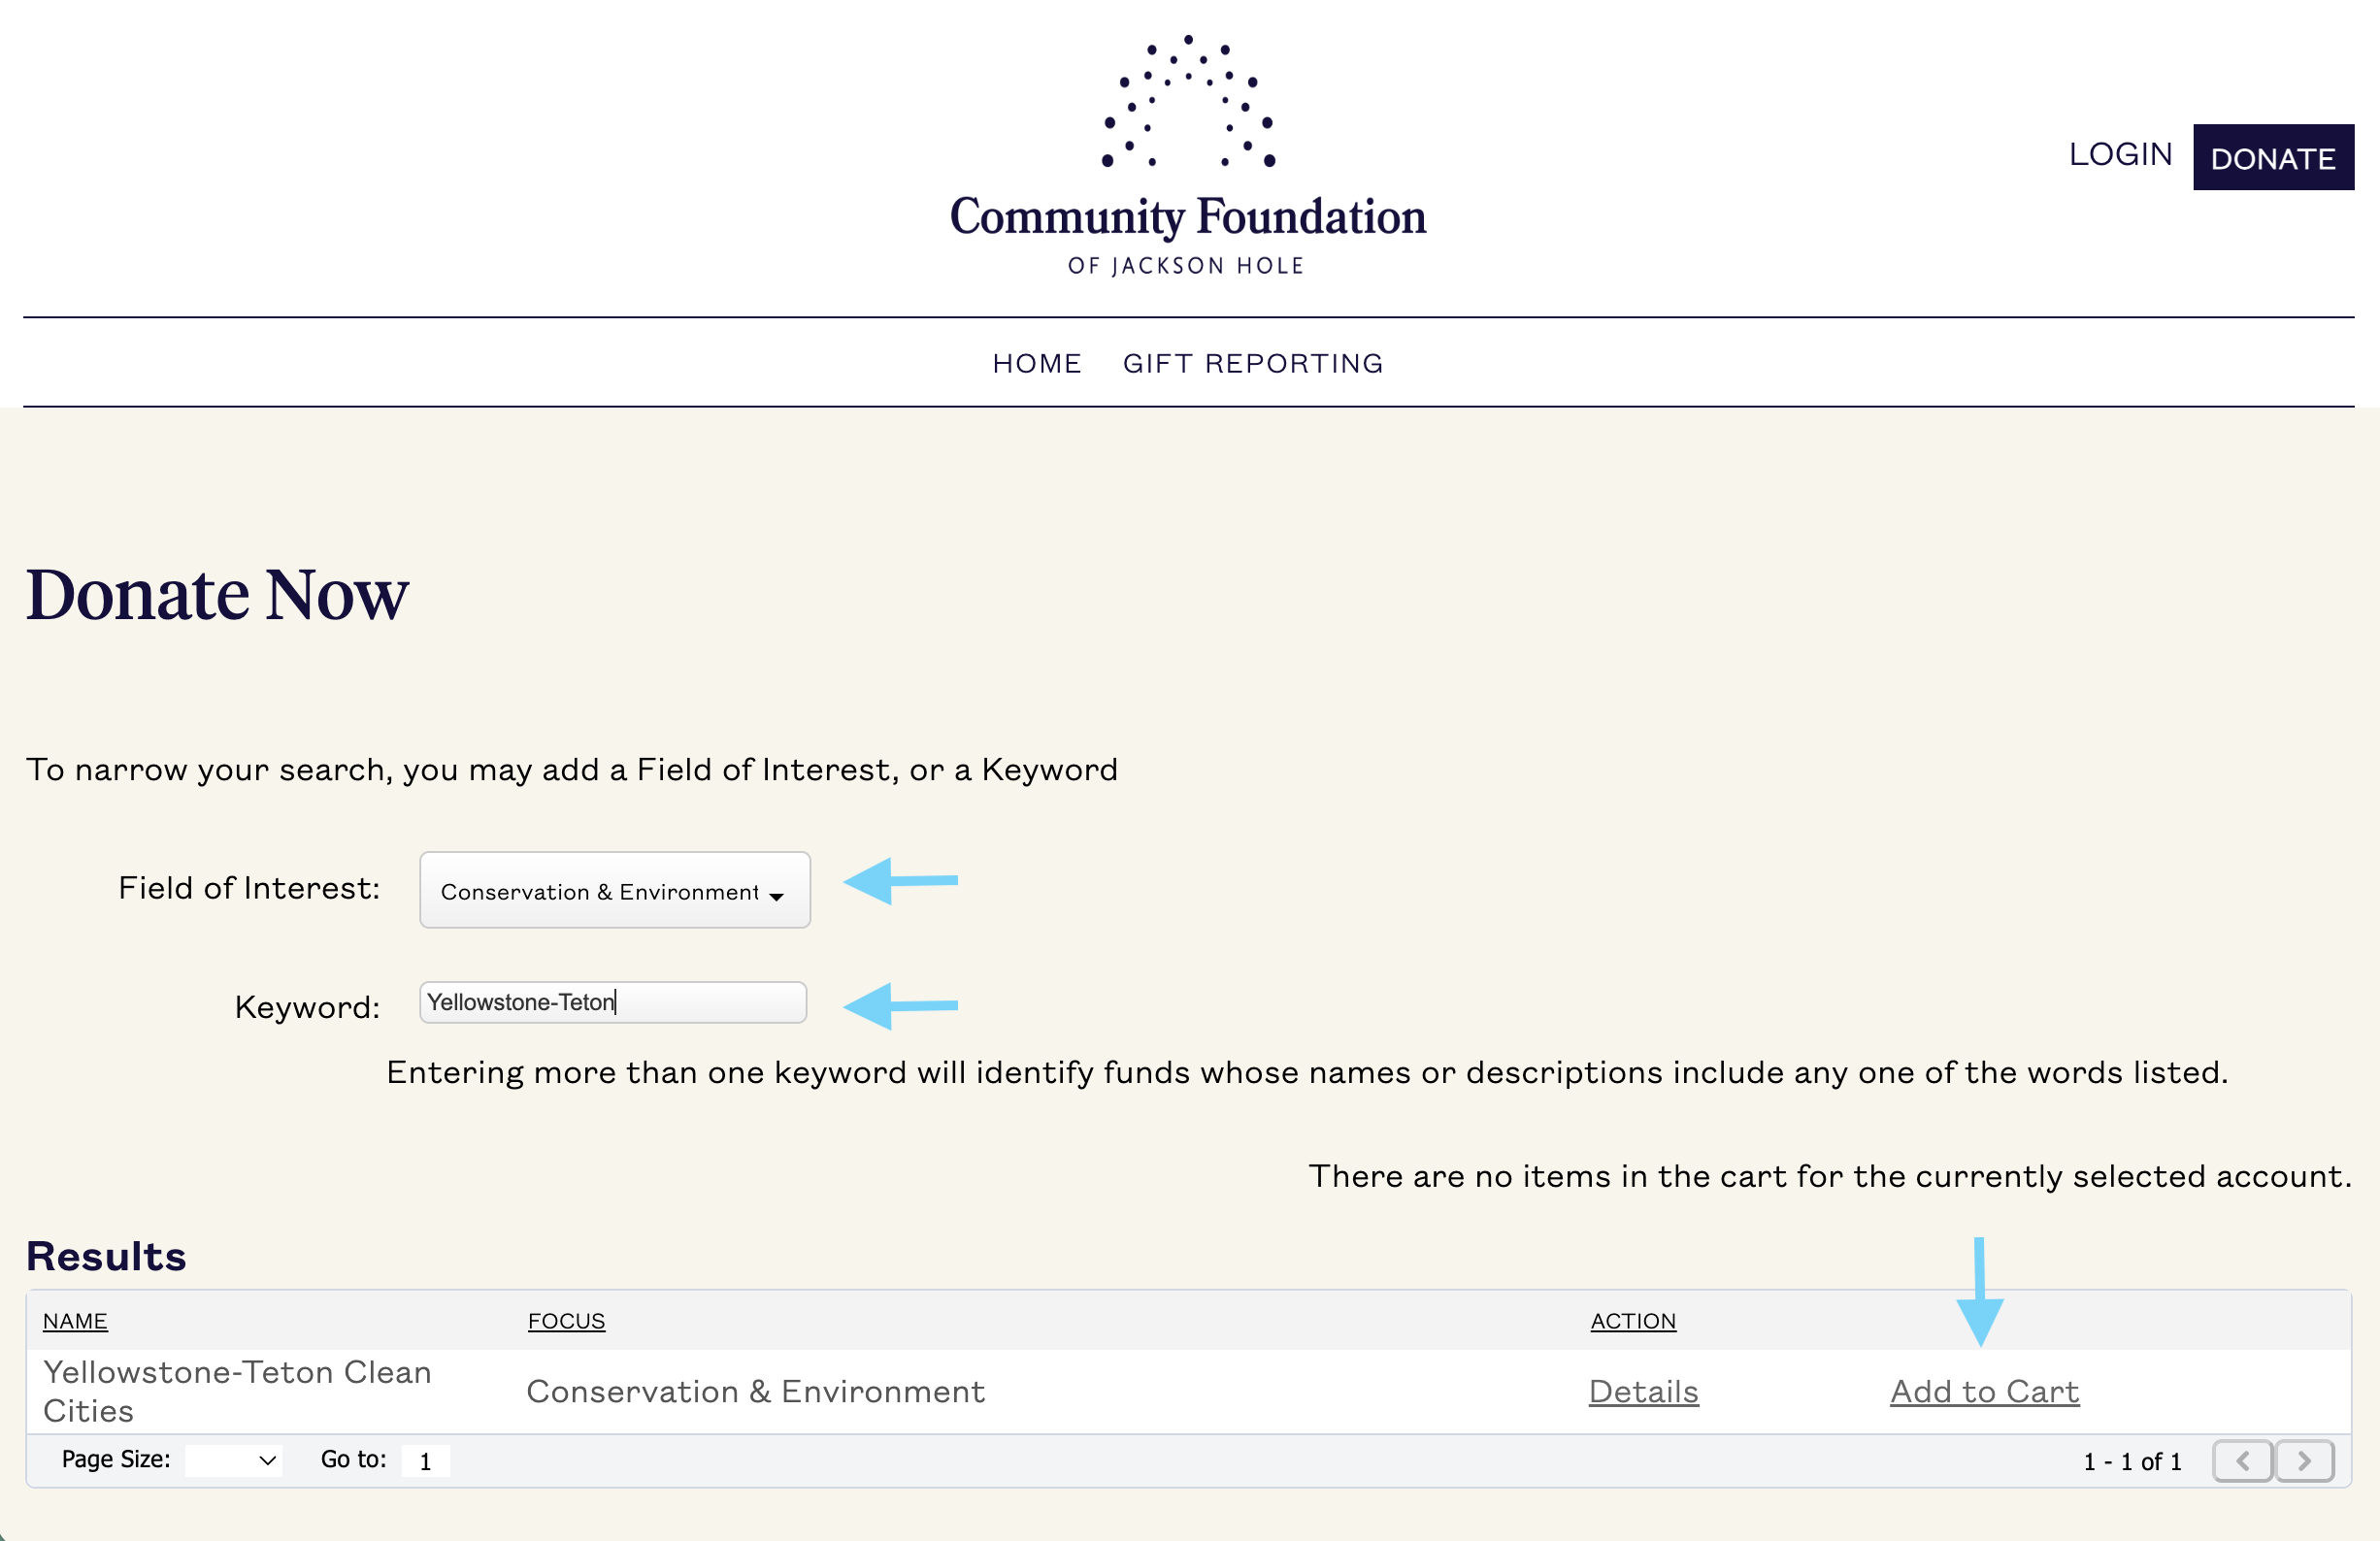2380x1541 pixels.
Task: Open the GIFT REPORTING menu item
Action: tap(1253, 363)
